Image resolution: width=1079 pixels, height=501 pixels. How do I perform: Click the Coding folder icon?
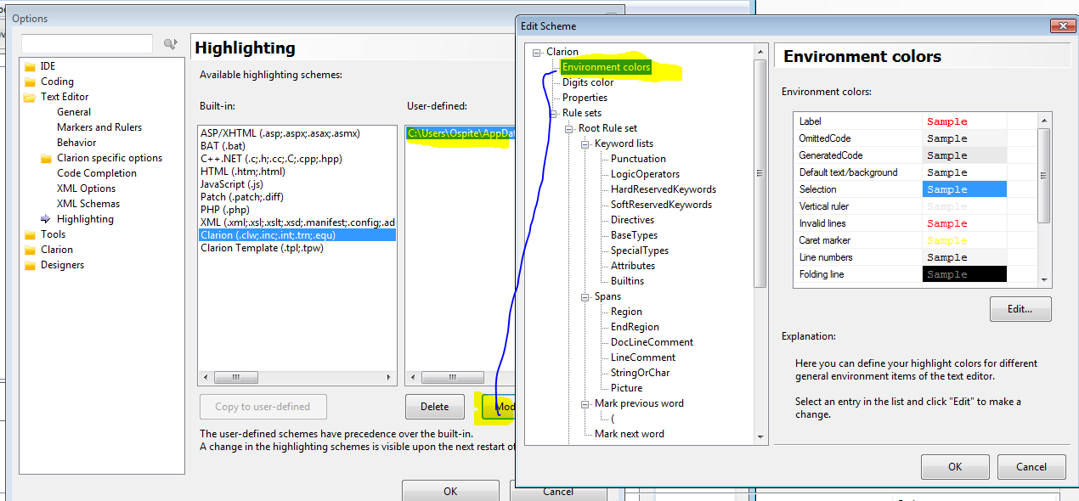tap(31, 82)
